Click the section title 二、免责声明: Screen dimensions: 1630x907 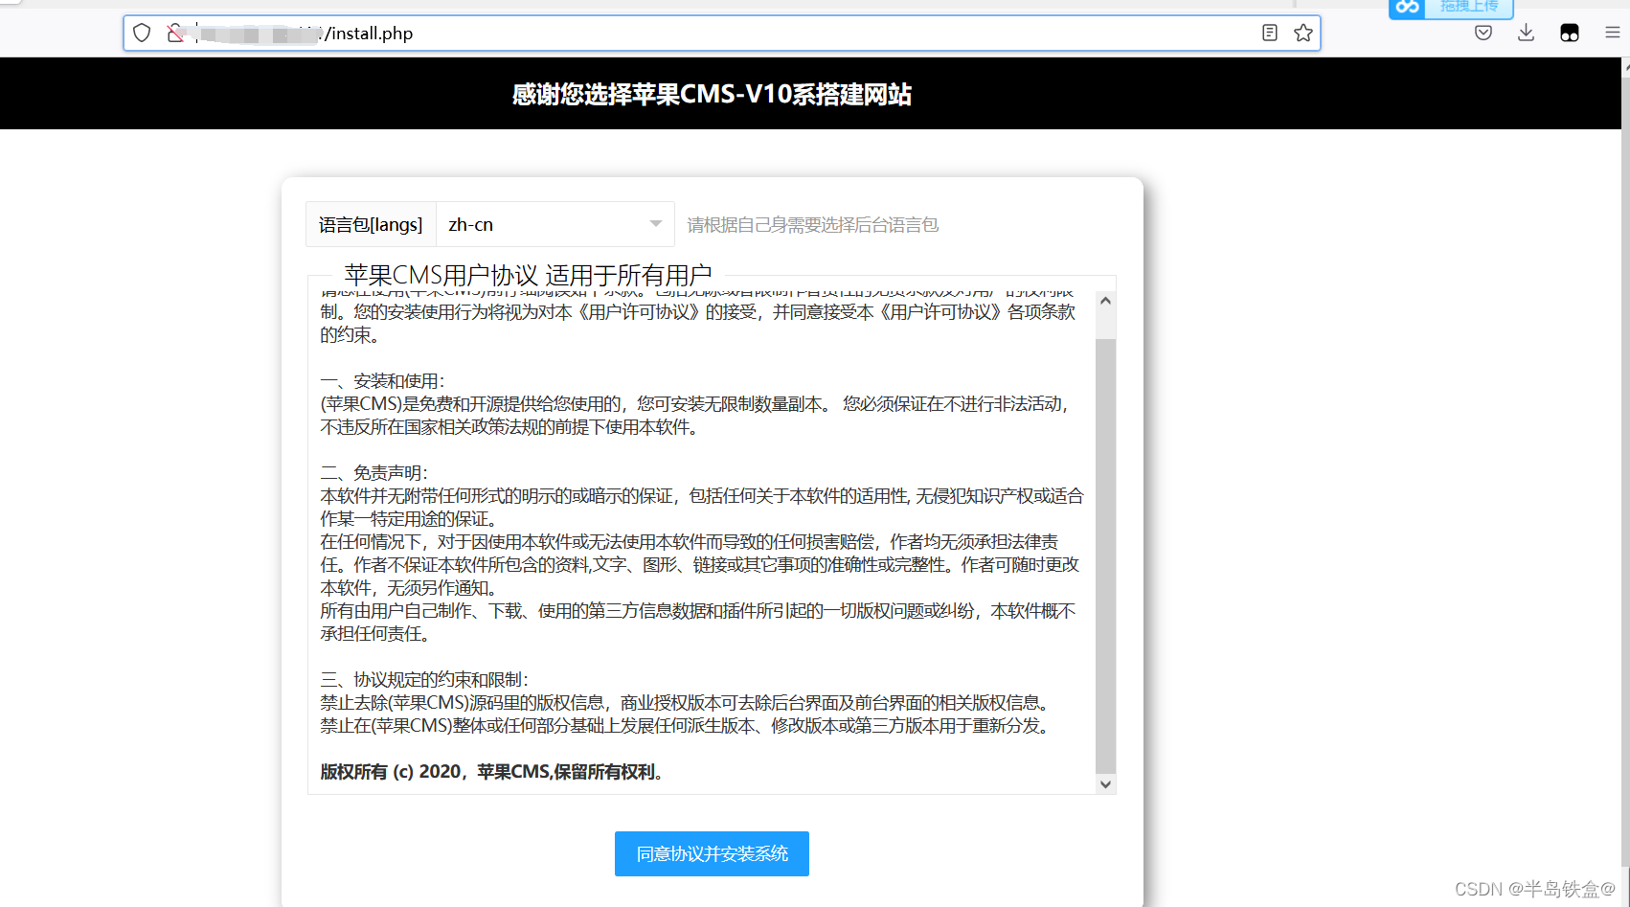click(x=374, y=473)
